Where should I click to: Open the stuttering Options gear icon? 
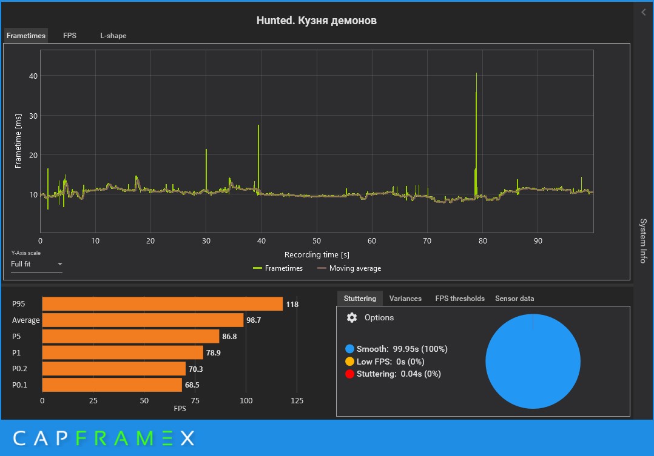[x=352, y=318]
